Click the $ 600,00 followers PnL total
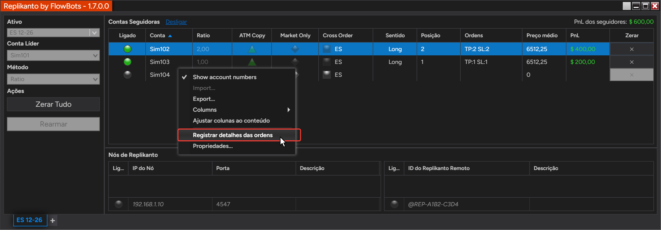 [641, 22]
